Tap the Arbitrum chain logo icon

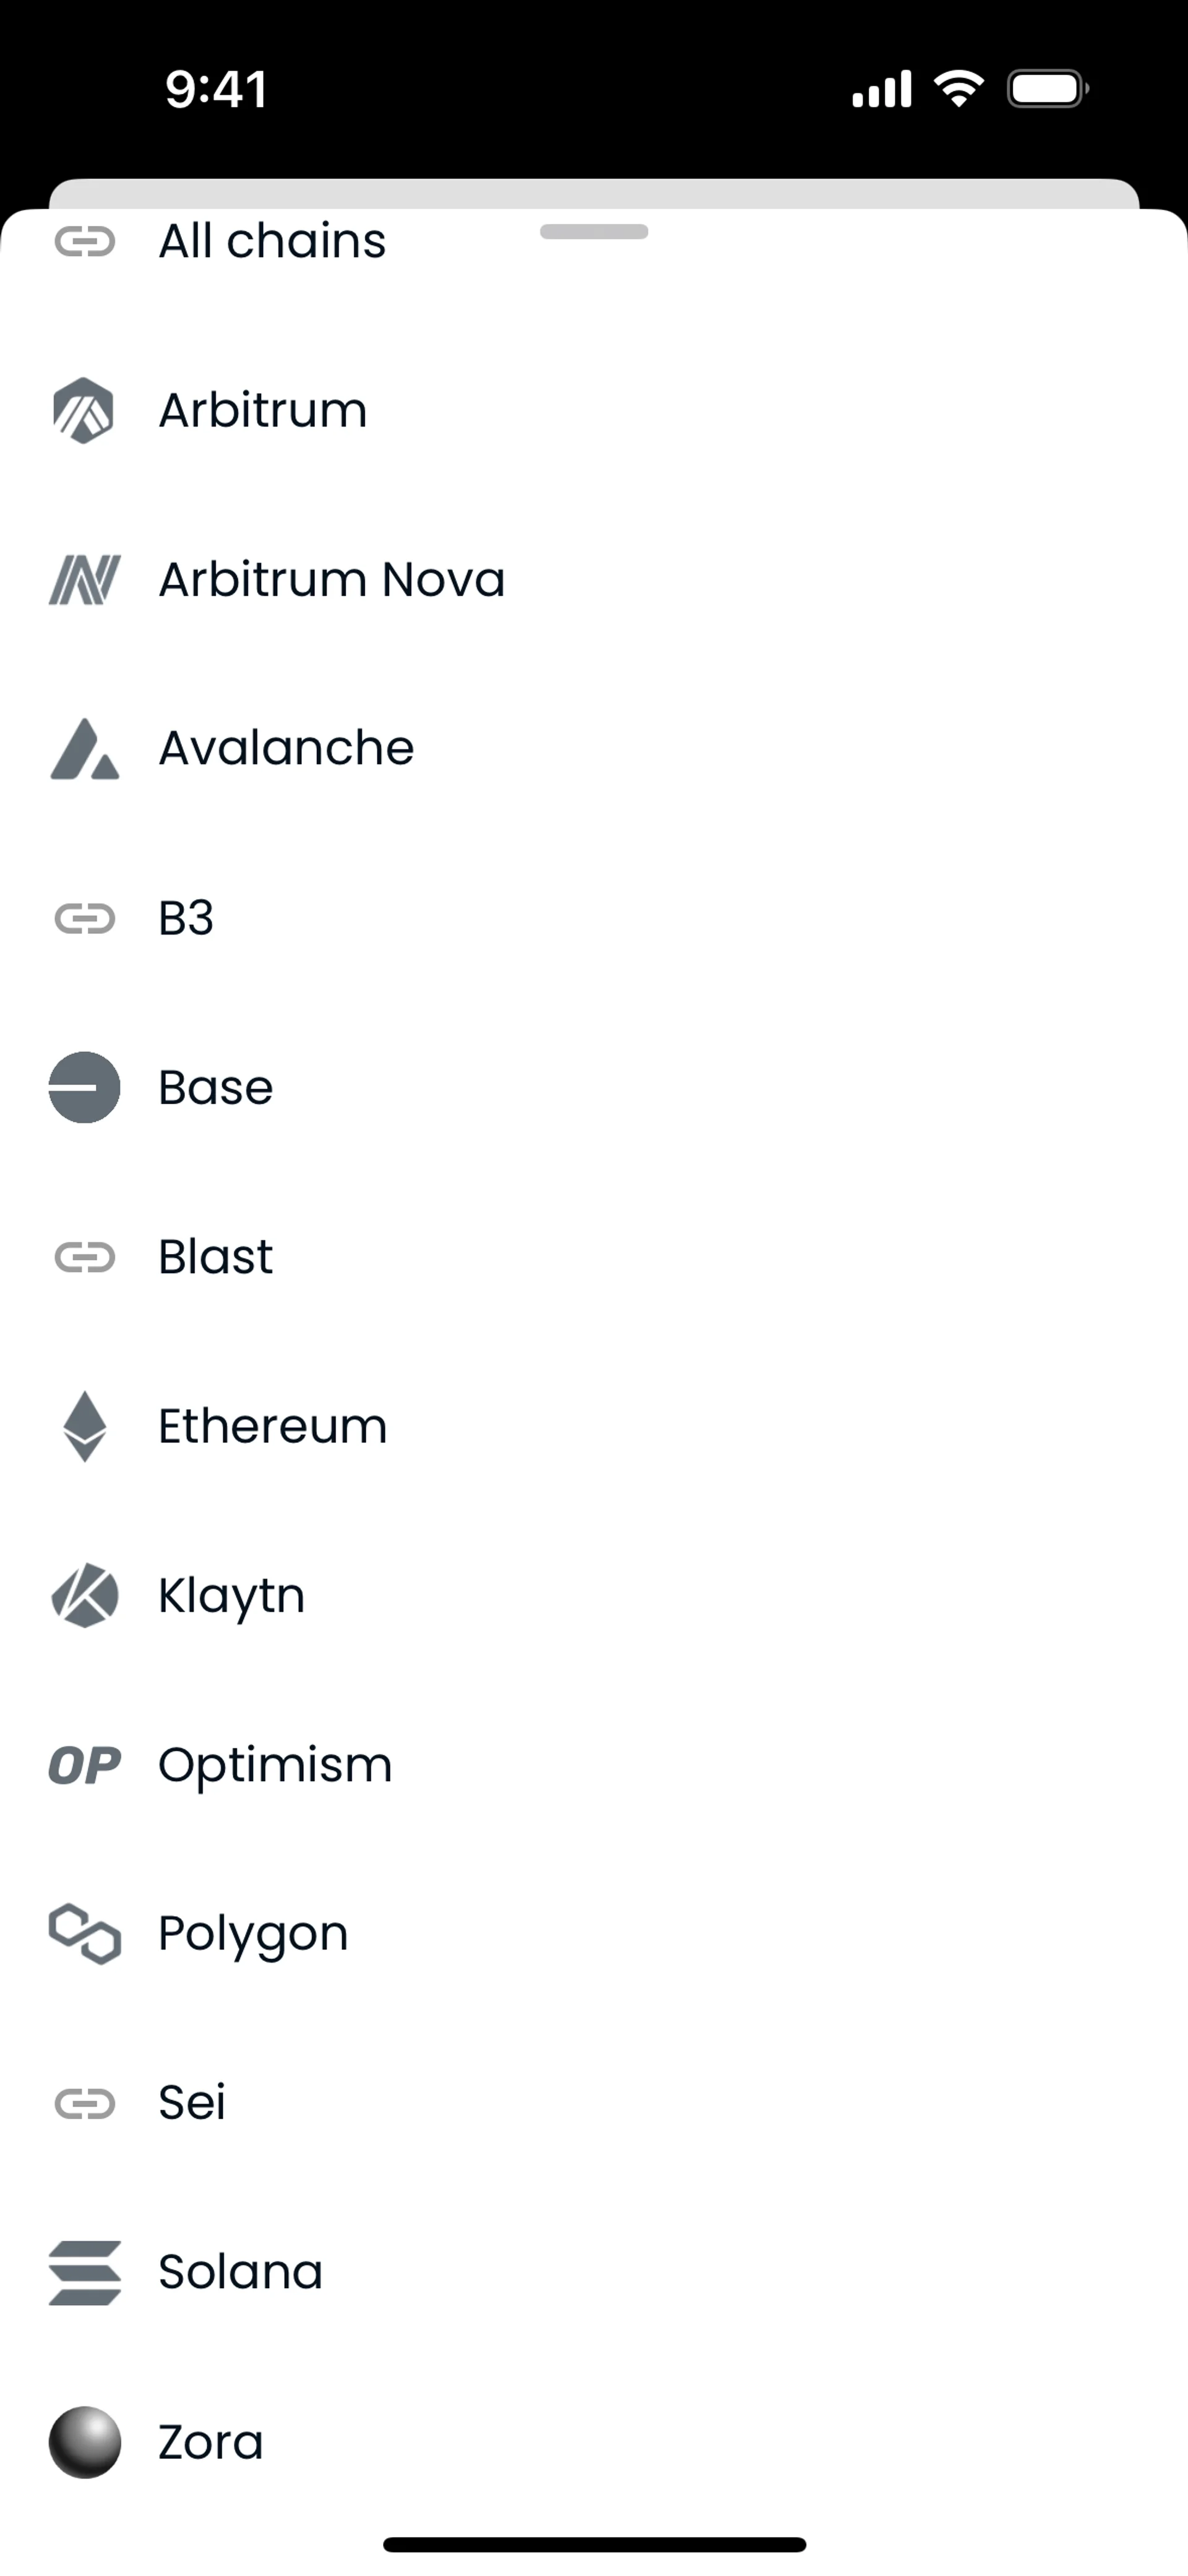point(84,410)
